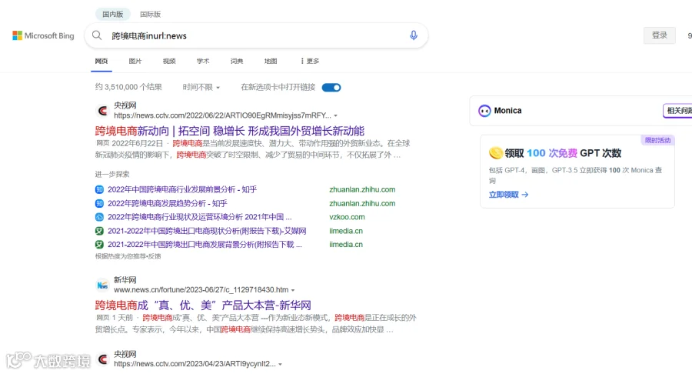Screen dimensions: 692x374
Task: Click the 登录 button
Action: pos(660,35)
